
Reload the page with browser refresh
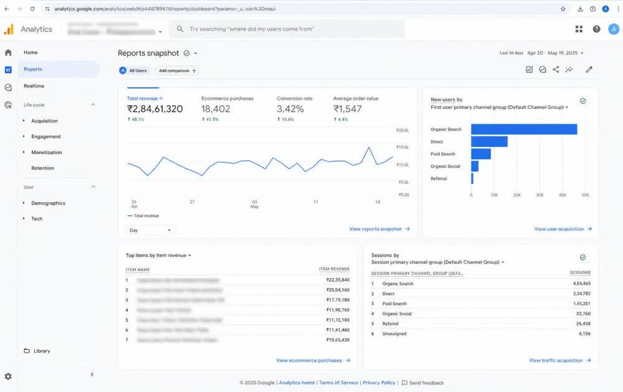(32, 9)
